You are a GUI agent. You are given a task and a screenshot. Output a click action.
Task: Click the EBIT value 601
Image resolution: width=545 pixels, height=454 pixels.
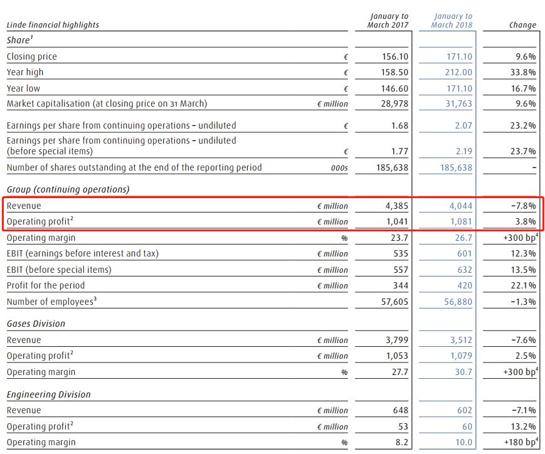465,253
